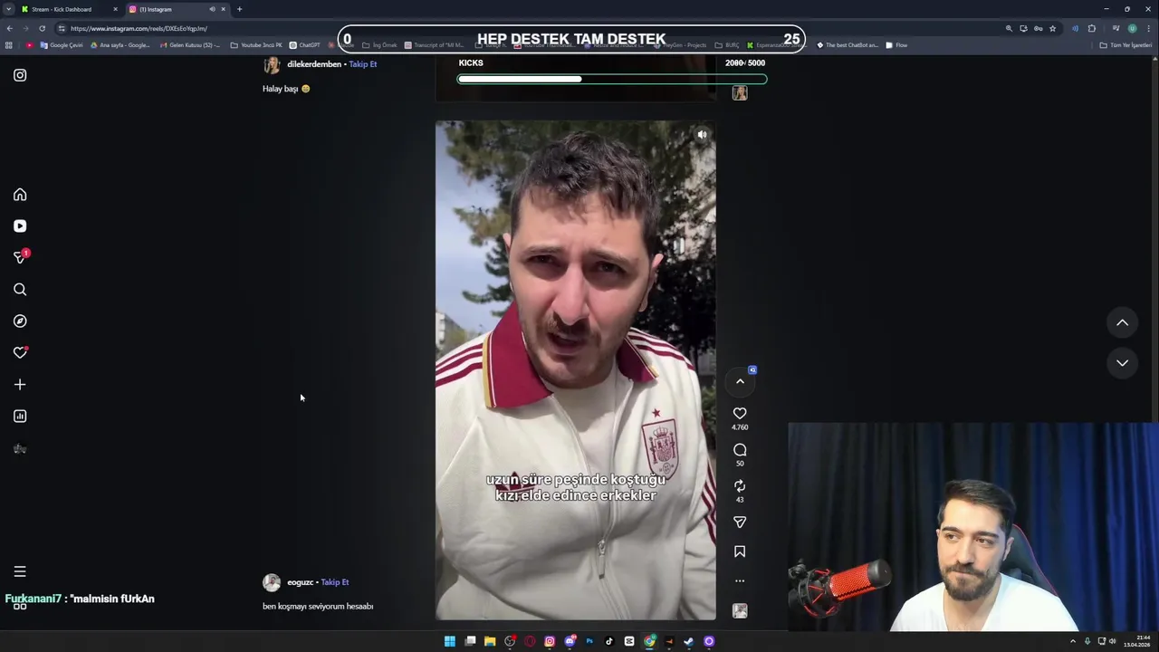Switch to the Stream - Kick Dashboard tab
Screen dimensions: 1159x652
pyautogui.click(x=69, y=9)
